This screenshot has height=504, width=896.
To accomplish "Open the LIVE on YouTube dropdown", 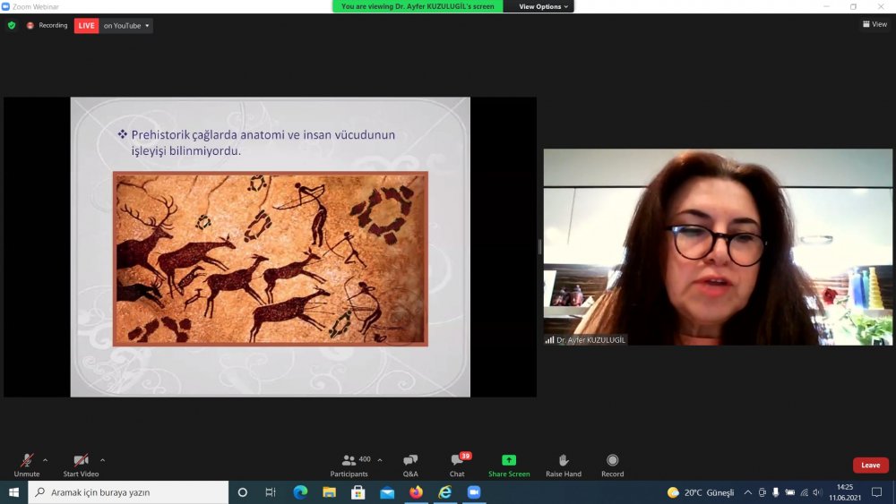I will pos(126,25).
